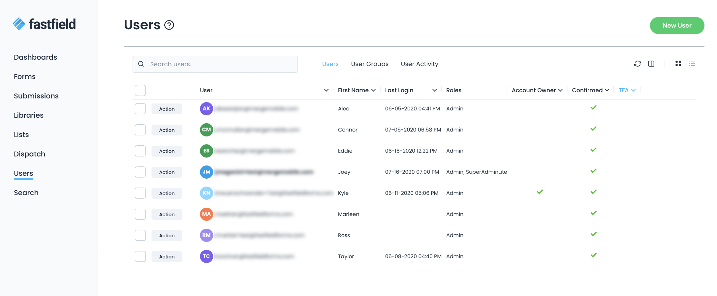
Task: Switch to list view layout
Action: point(692,64)
